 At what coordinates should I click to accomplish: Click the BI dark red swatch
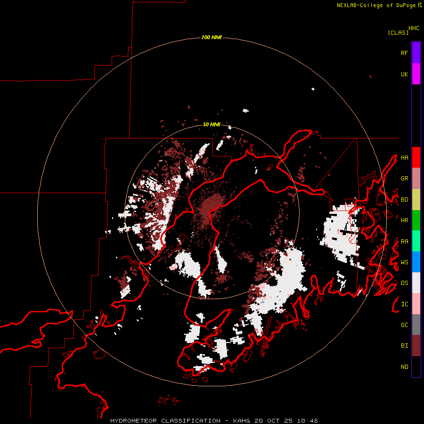(416, 346)
